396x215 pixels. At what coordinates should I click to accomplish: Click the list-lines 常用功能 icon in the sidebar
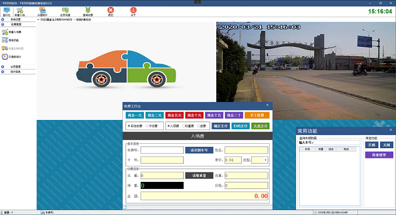tap(5, 40)
